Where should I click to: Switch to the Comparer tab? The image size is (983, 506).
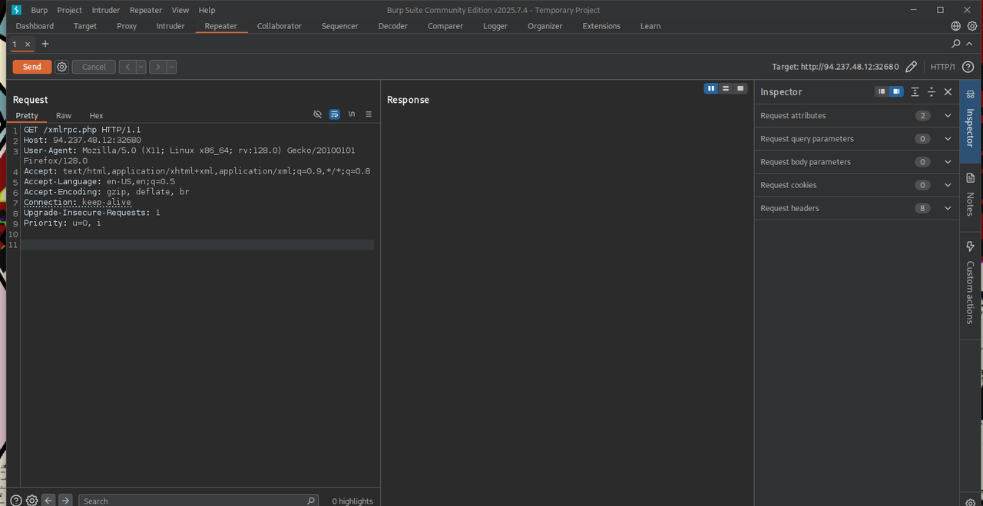pyautogui.click(x=445, y=26)
